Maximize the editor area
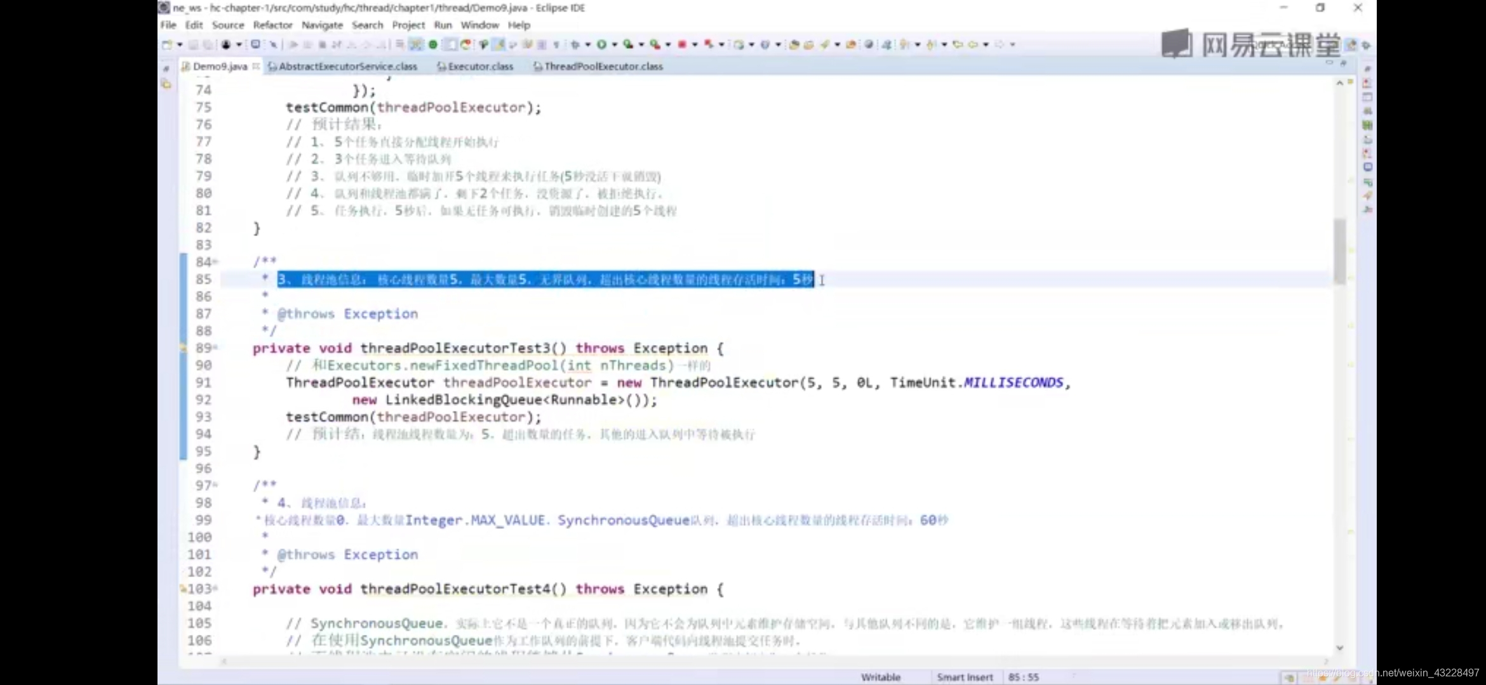This screenshot has height=685, width=1486. 1343,63
